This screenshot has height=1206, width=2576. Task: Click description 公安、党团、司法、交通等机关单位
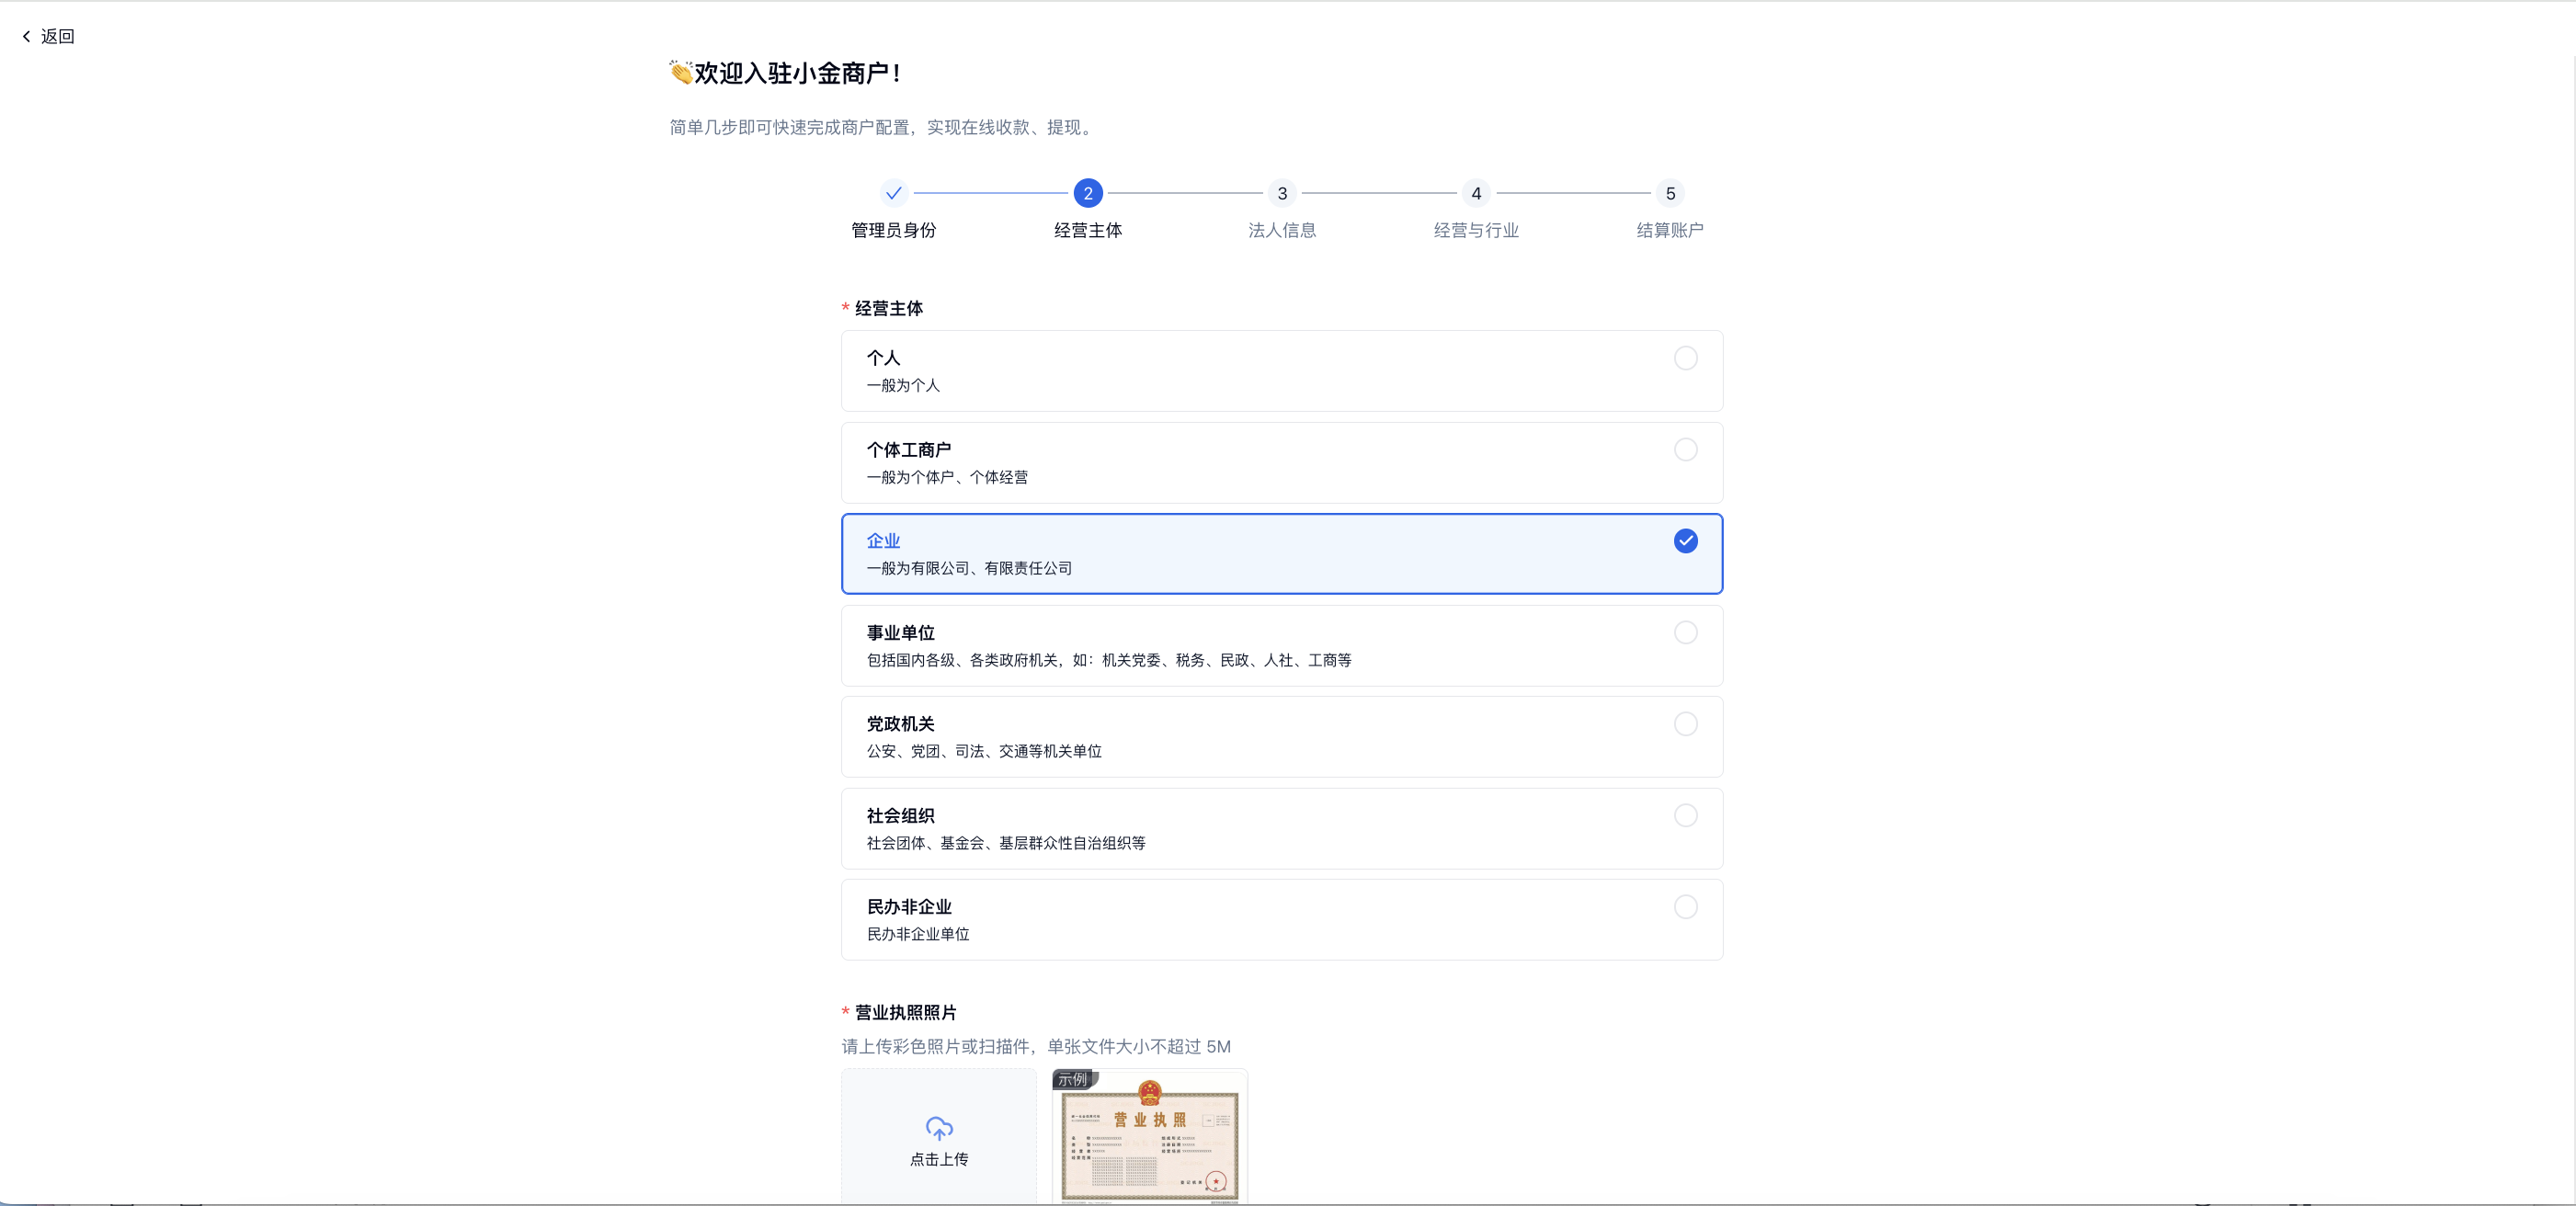pyautogui.click(x=984, y=751)
